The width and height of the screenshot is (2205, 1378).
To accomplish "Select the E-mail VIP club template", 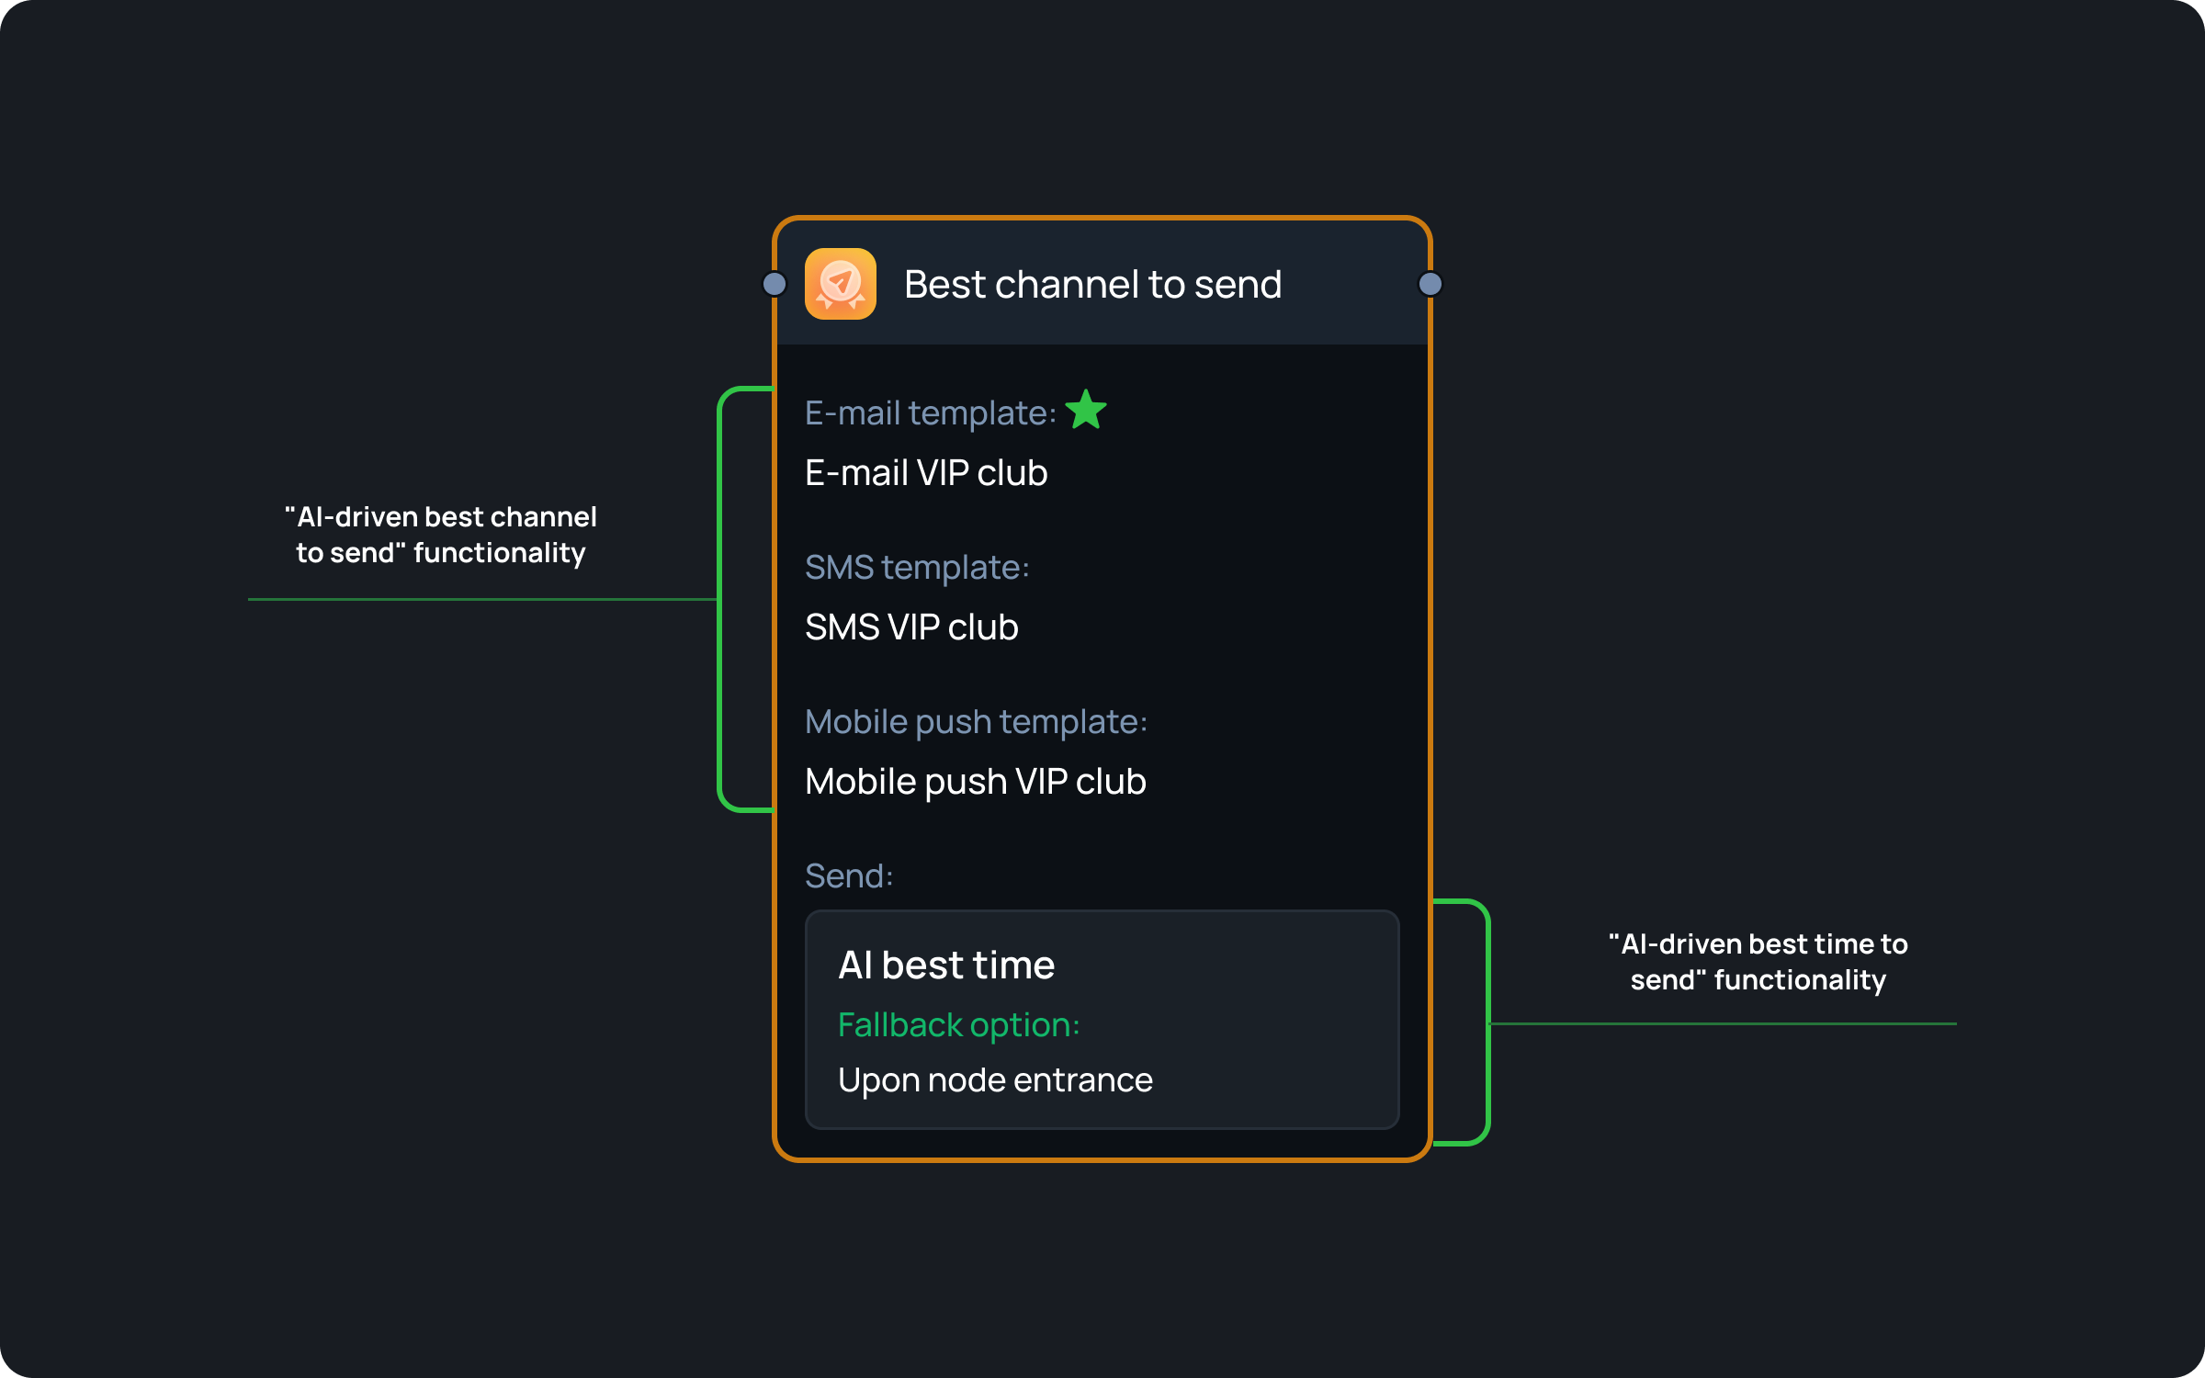I will [926, 473].
